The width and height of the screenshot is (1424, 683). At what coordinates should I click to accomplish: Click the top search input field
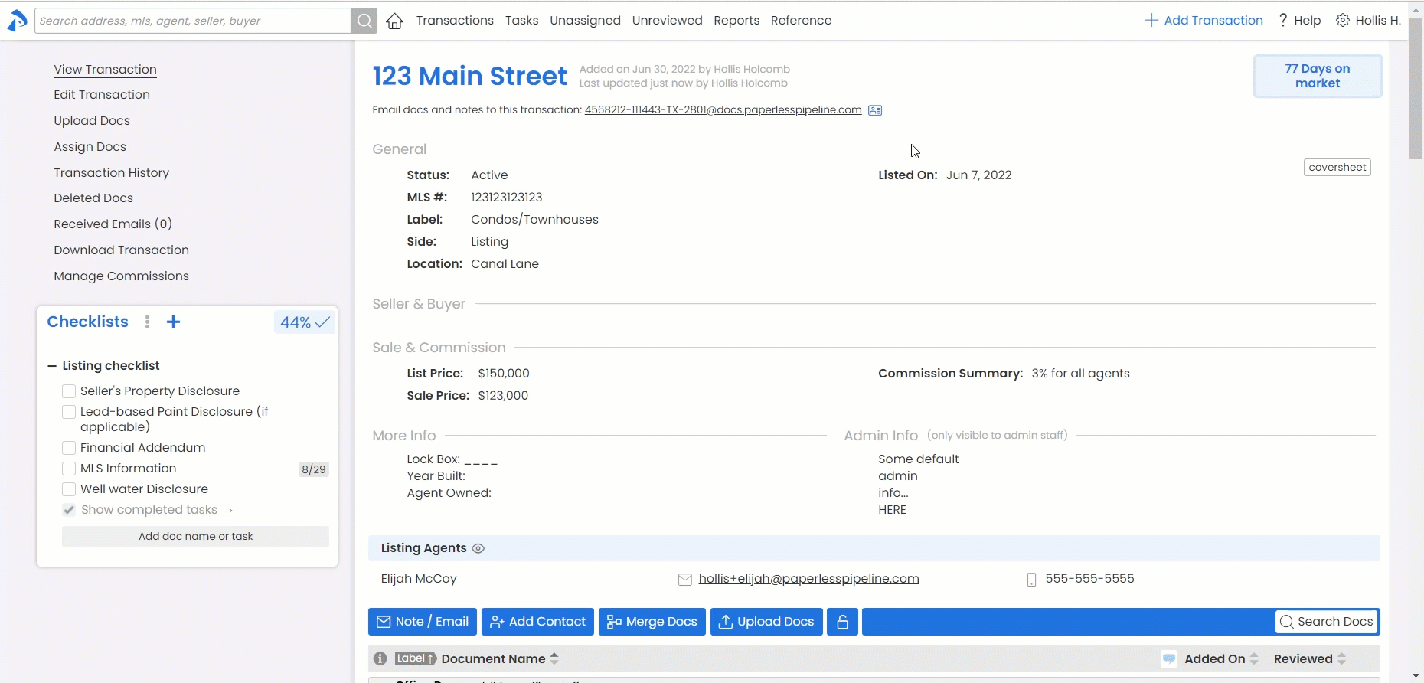(193, 21)
